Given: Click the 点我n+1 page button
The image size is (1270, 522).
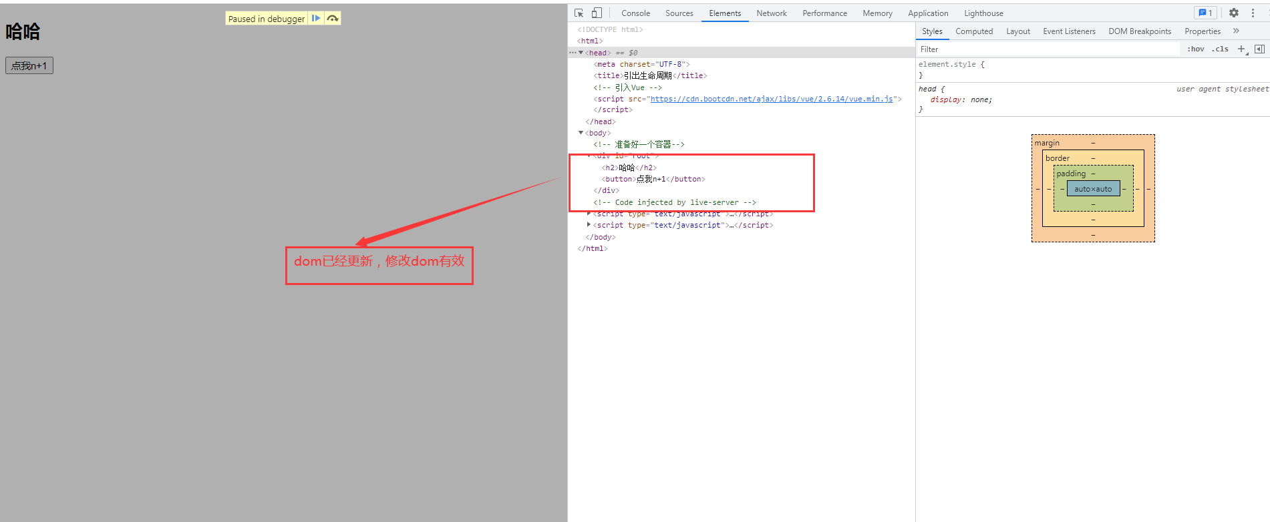Looking at the screenshot, I should click(x=29, y=65).
